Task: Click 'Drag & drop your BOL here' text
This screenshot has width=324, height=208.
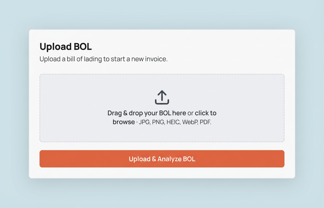Action: pos(146,113)
